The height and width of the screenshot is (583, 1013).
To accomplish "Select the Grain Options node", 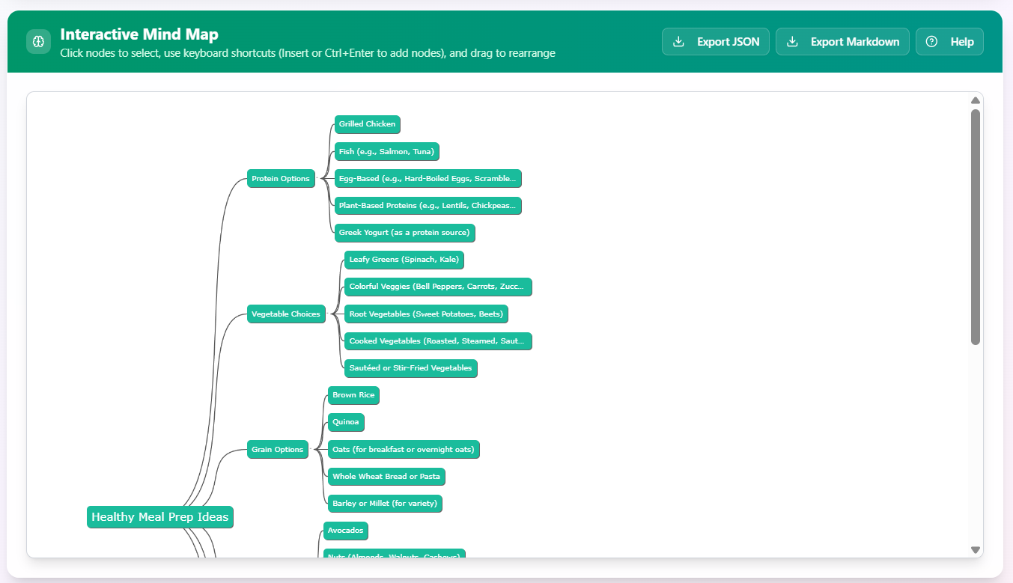I will pos(277,449).
